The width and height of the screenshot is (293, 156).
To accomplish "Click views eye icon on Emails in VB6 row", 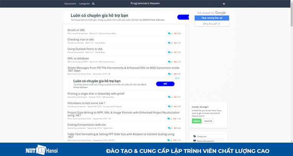I will click(175, 34).
